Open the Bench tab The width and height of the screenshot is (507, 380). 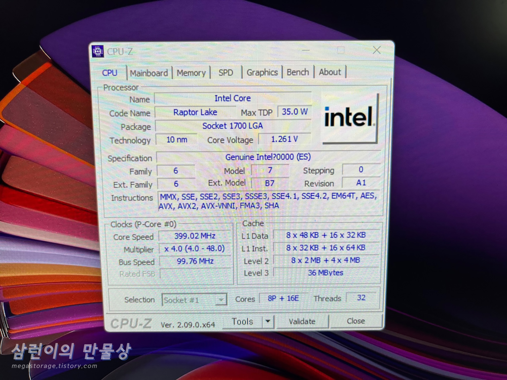[x=298, y=72]
